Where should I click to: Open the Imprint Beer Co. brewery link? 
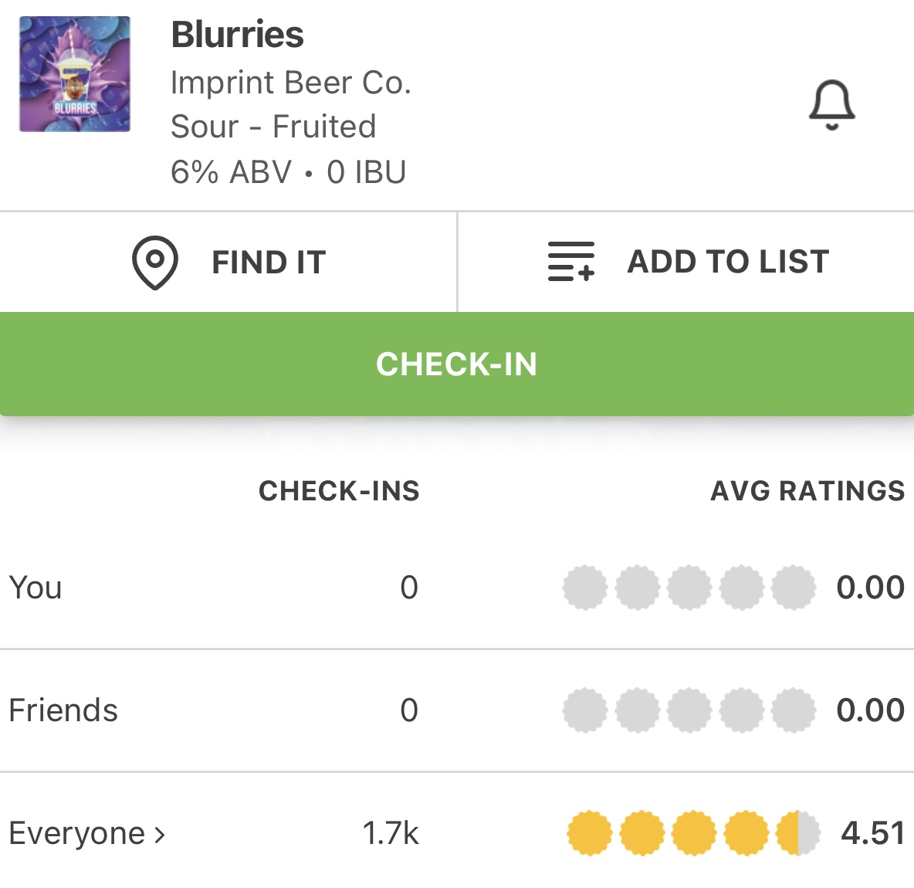pyautogui.click(x=291, y=83)
